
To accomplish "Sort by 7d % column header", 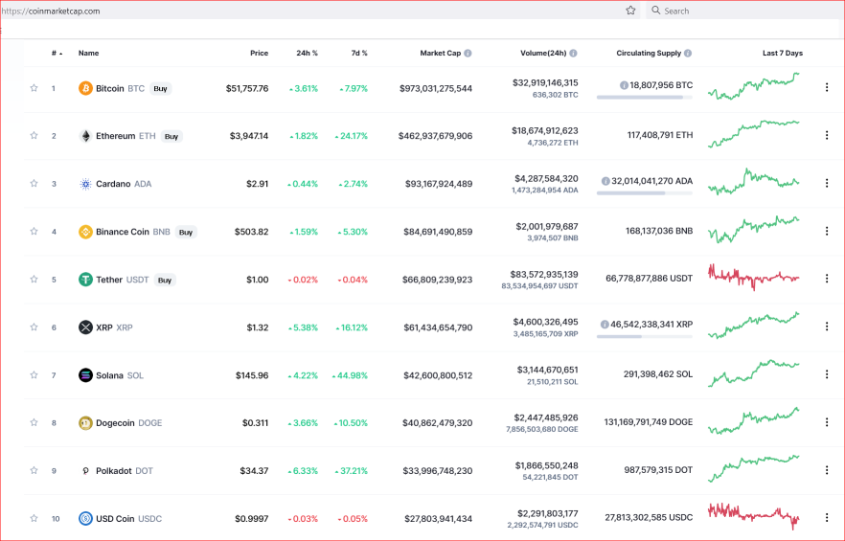I will [x=359, y=53].
